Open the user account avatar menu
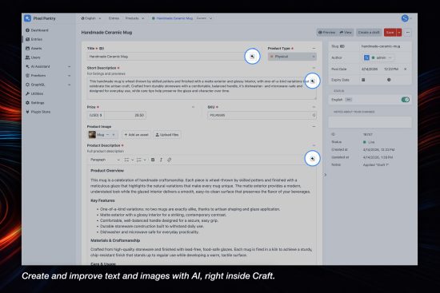This screenshot has height=293, width=440. [x=405, y=18]
